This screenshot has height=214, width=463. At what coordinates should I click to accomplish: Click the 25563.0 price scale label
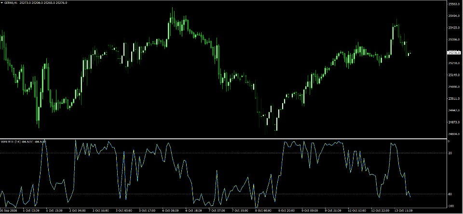(x=454, y=4)
